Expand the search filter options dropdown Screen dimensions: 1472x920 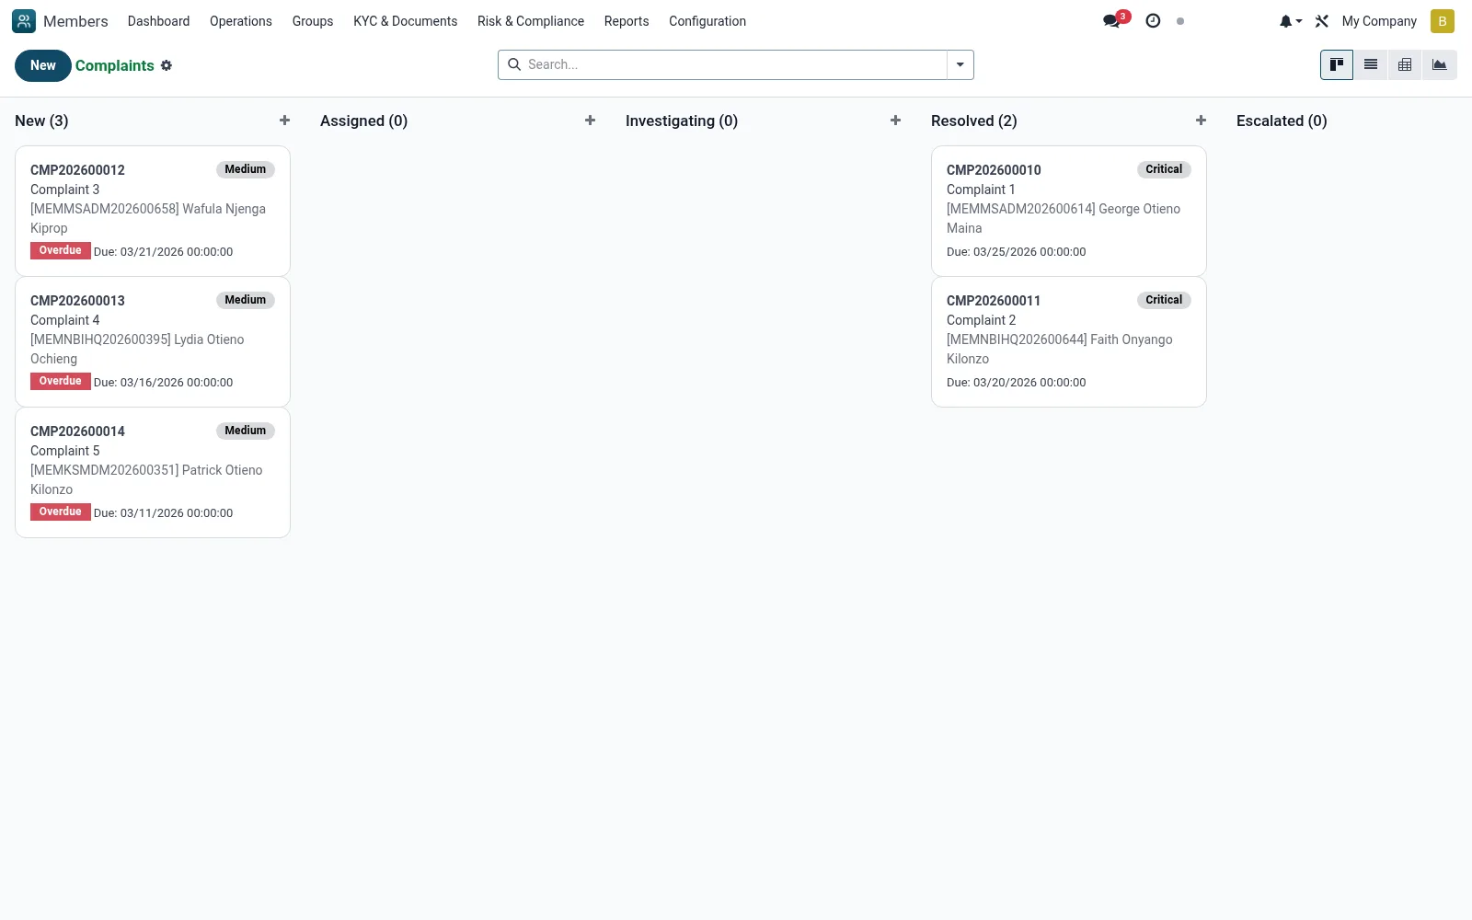960,64
